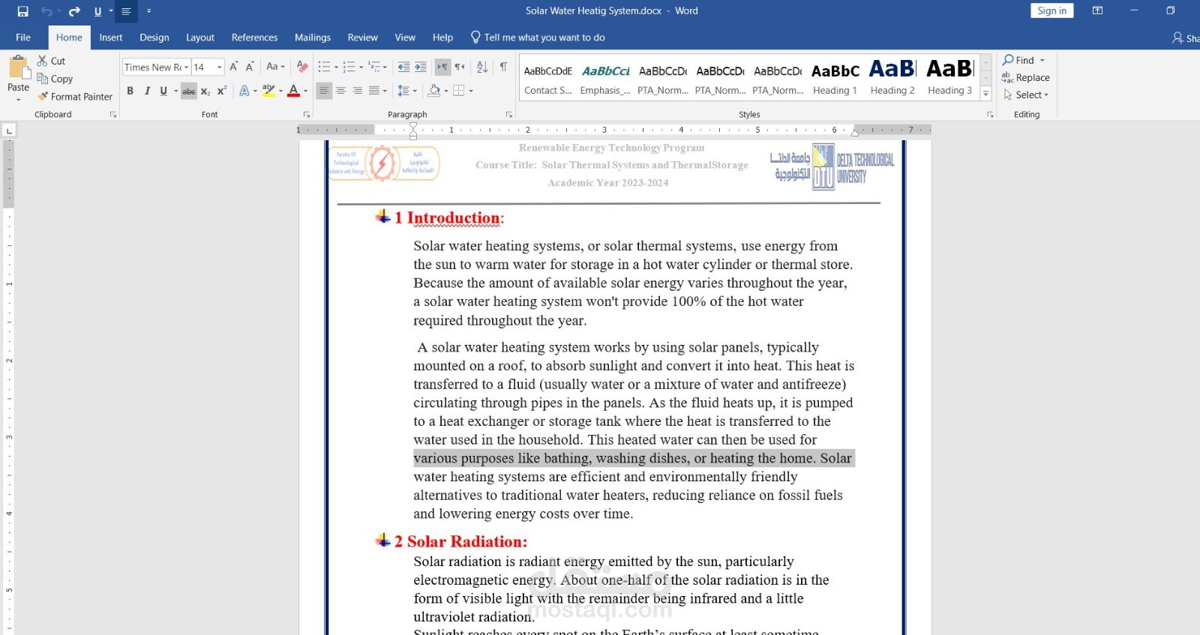Open the font size dropdown
The image size is (1200, 635).
(219, 67)
